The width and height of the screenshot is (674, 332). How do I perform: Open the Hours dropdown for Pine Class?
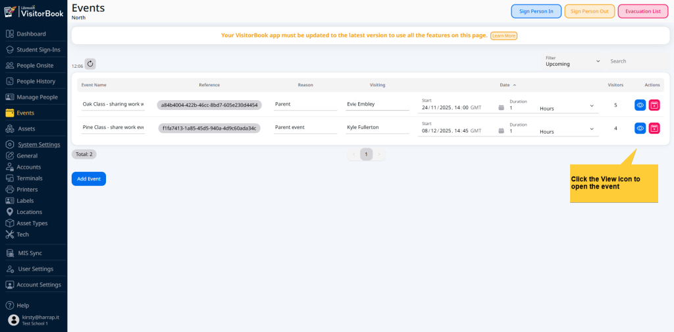pos(566,131)
